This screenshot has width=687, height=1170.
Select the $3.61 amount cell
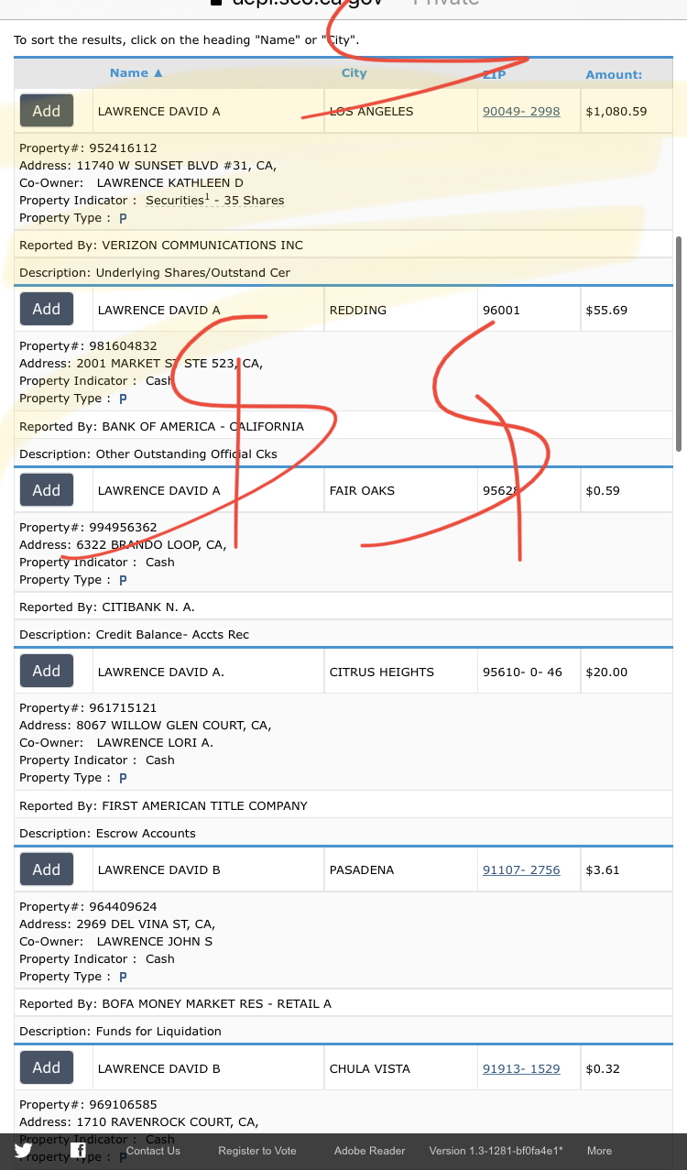coord(626,869)
